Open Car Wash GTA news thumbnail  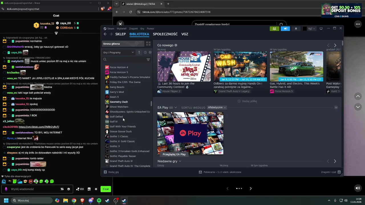pyautogui.click(x=240, y=66)
